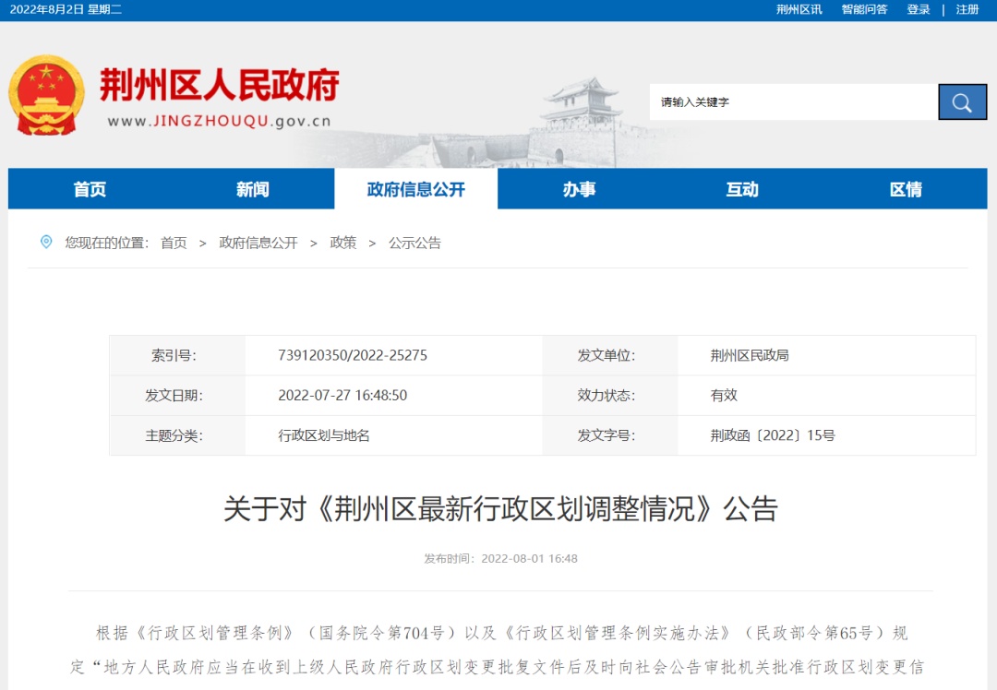Click the 注册 register link

pyautogui.click(x=967, y=9)
